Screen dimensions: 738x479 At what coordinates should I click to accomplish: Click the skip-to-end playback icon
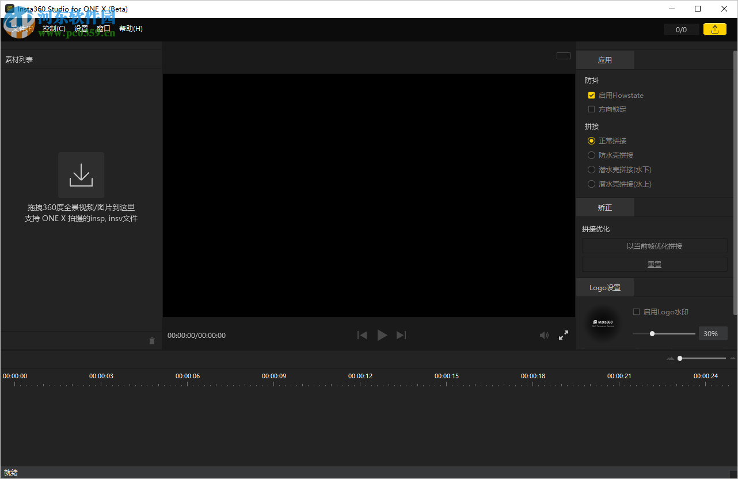pyautogui.click(x=401, y=335)
